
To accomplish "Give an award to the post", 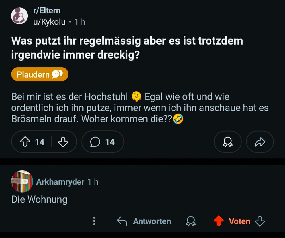I will pos(227,142).
